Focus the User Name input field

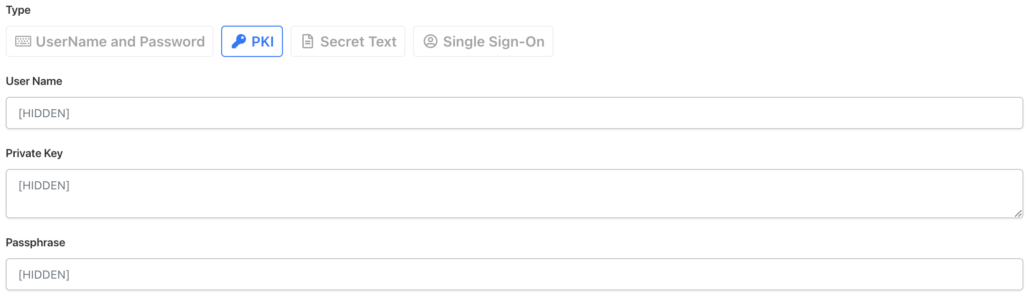click(x=514, y=113)
